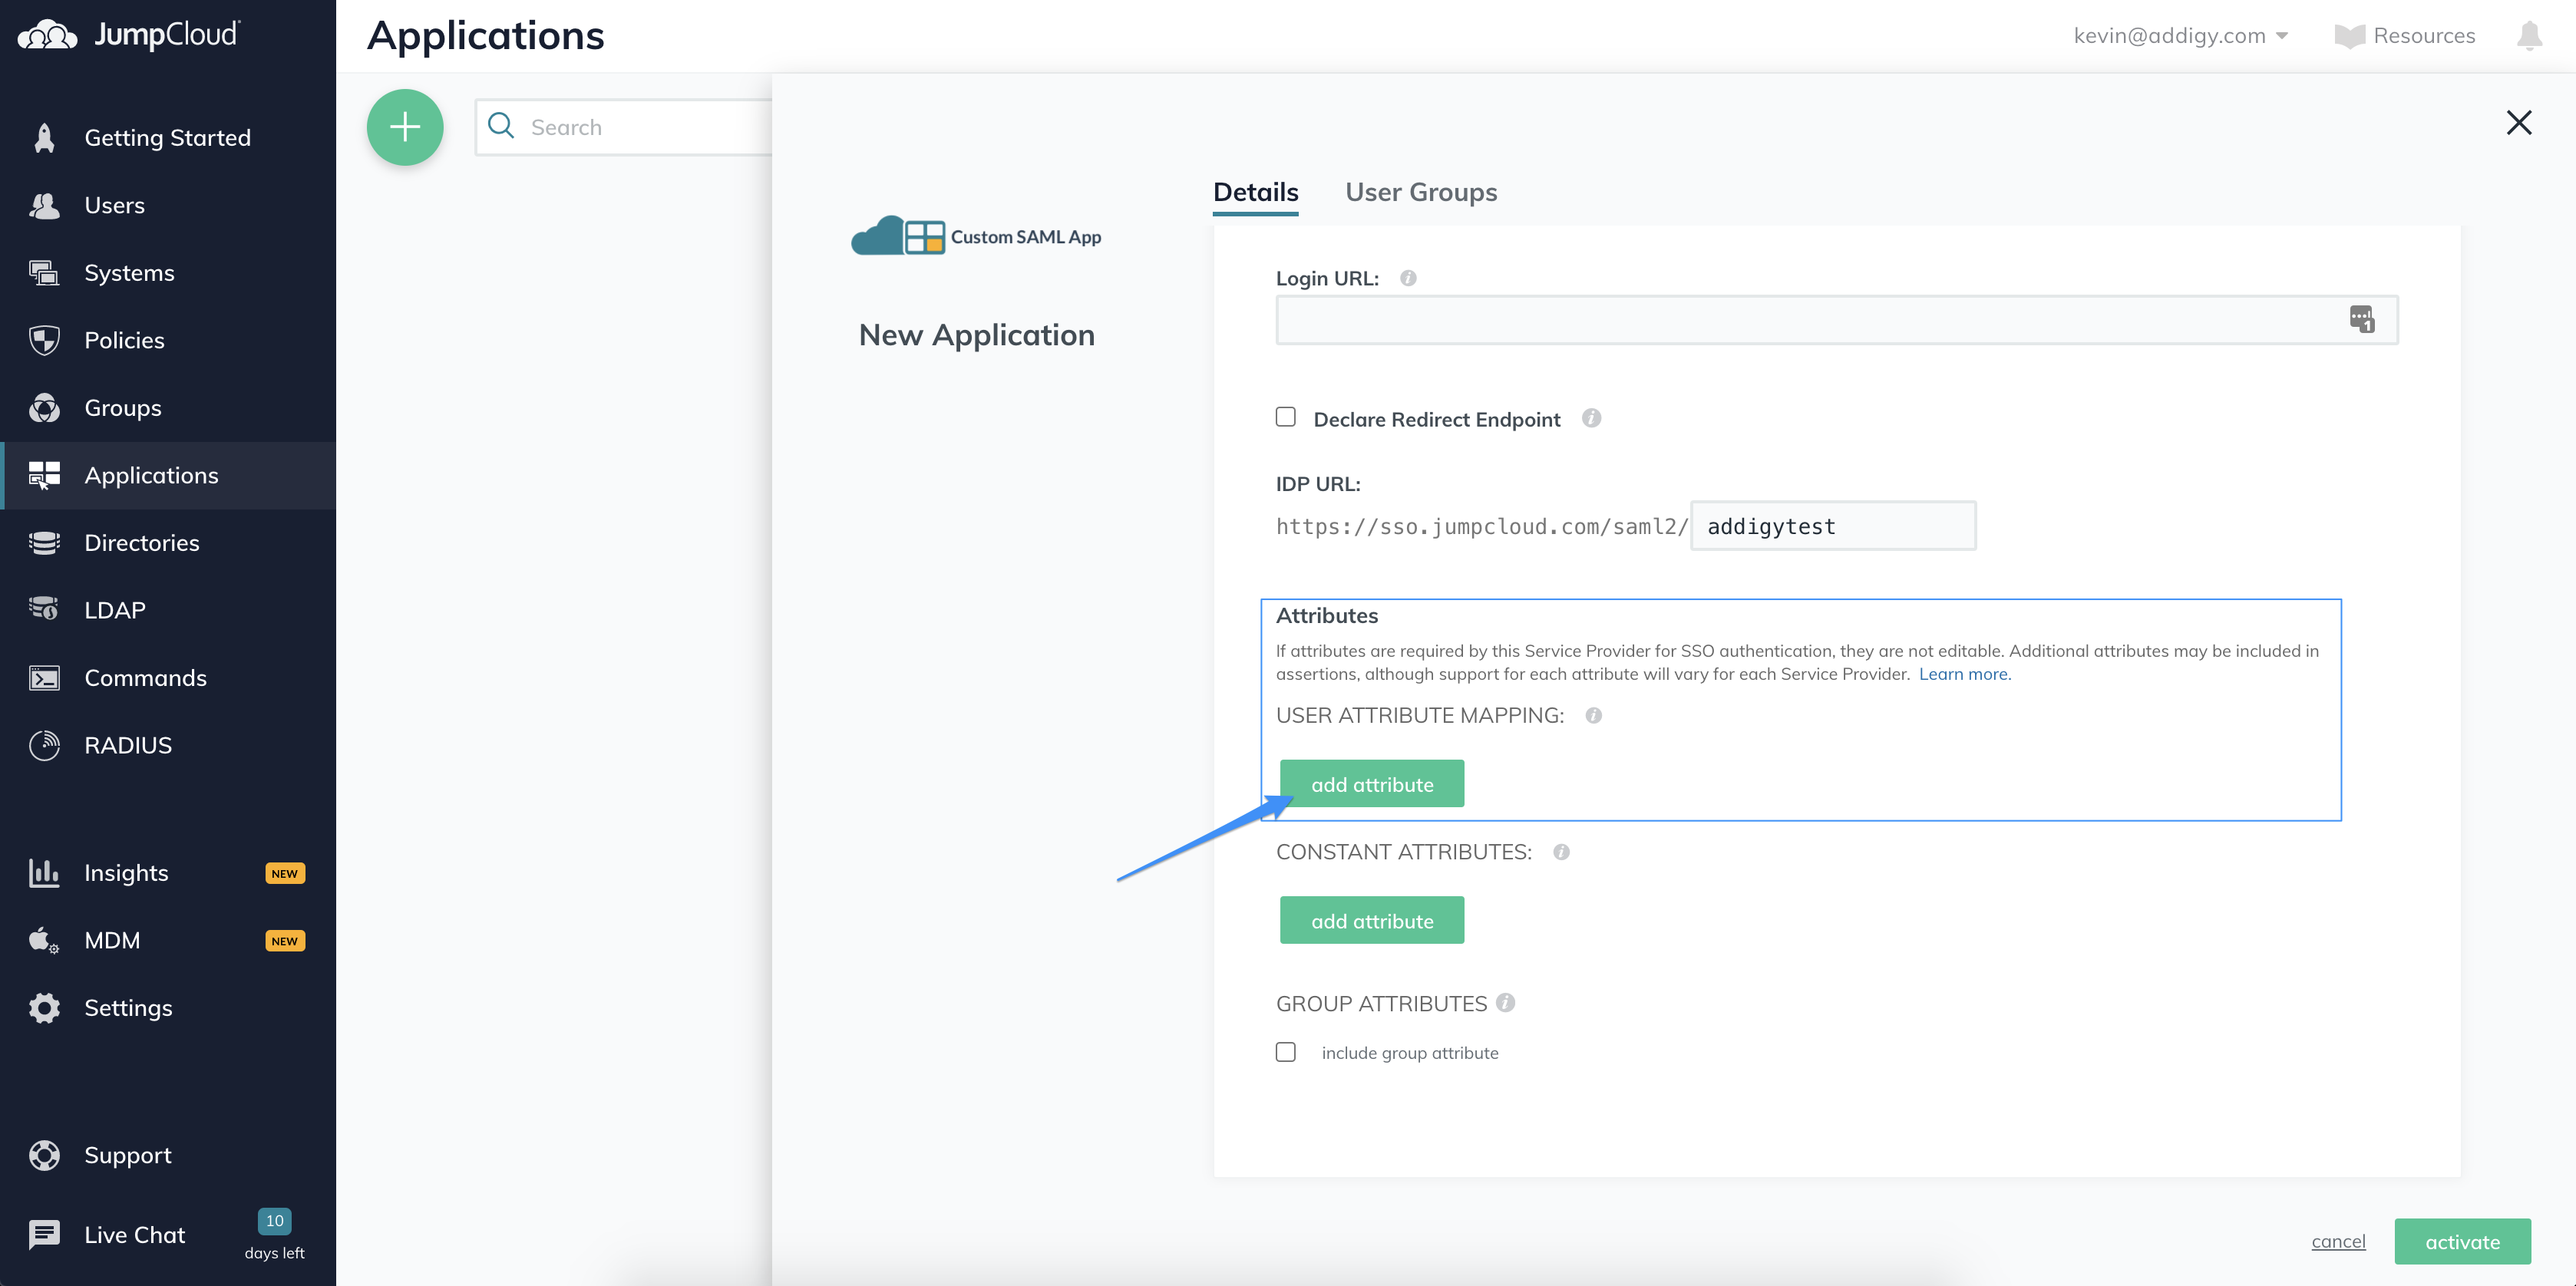Click the search magnifier icon

pyautogui.click(x=501, y=126)
